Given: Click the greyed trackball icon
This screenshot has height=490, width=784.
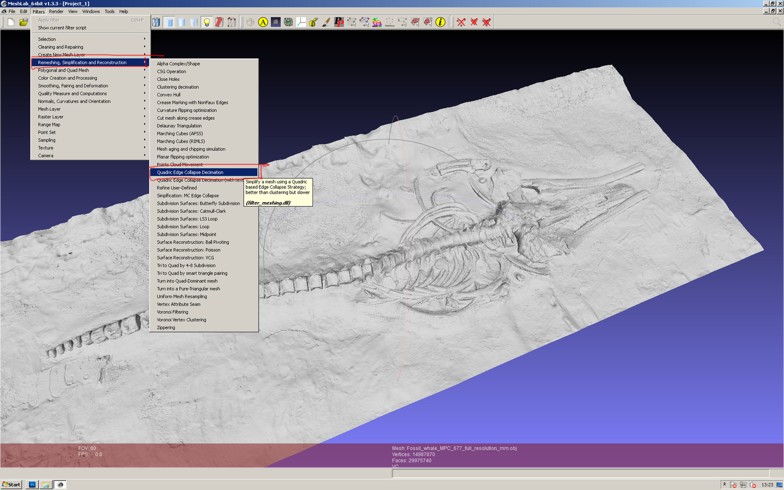Looking at the screenshot, I should (250, 22).
